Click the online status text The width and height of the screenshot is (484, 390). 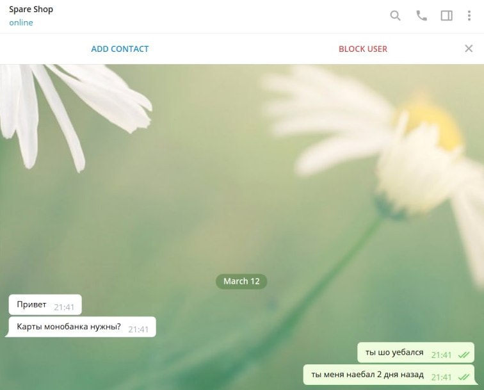tap(21, 22)
